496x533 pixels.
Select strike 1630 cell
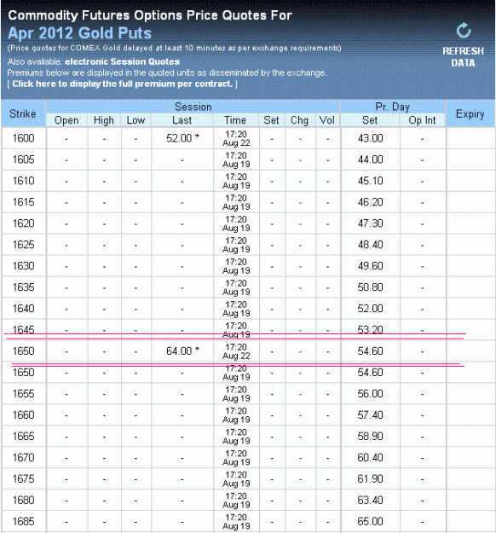coord(24,266)
